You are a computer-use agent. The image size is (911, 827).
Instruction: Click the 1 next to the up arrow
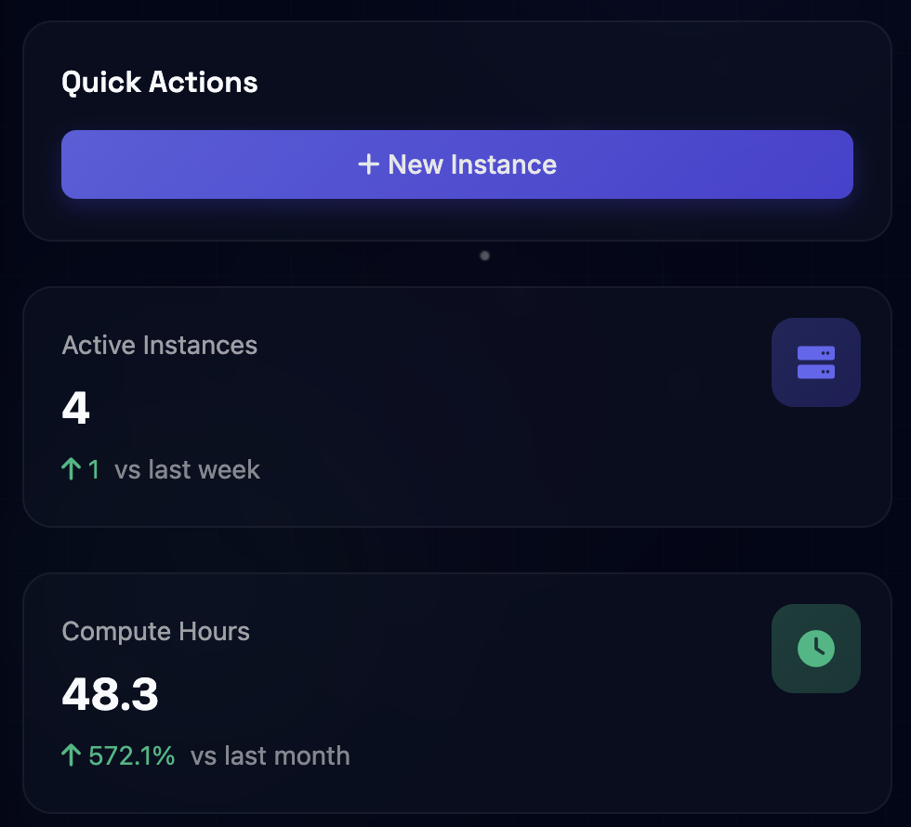click(92, 469)
